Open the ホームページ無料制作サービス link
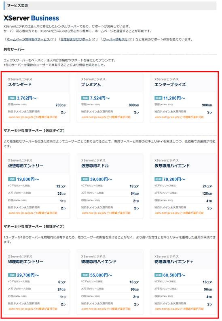Viewport: 222px width, 321px height. click(28, 39)
